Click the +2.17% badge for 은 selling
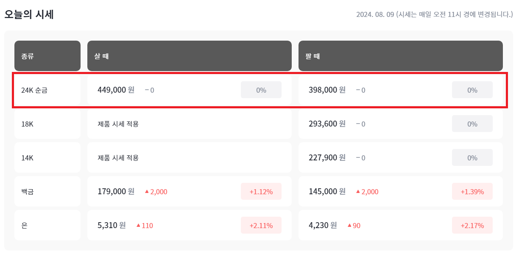This screenshot has width=519, height=259. (x=472, y=225)
